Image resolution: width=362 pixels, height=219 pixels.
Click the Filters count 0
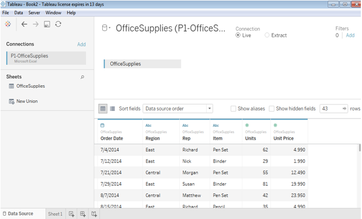pyautogui.click(x=337, y=36)
